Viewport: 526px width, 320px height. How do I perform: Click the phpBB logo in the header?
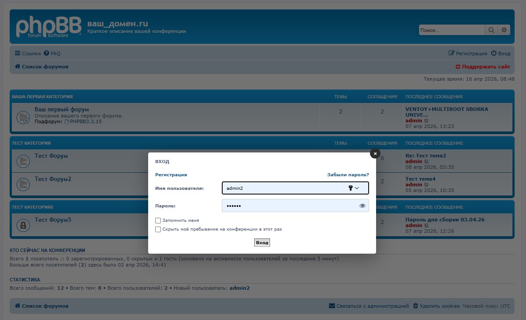click(48, 27)
